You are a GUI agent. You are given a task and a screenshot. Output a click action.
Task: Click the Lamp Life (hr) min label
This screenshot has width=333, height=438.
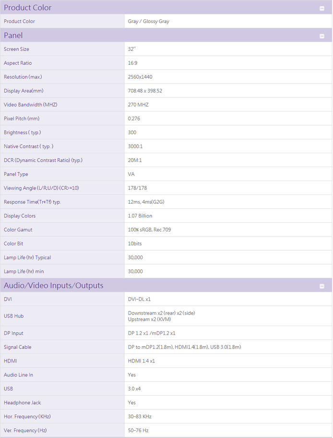pyautogui.click(x=24, y=271)
